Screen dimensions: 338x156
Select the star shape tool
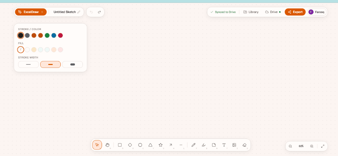point(161,145)
